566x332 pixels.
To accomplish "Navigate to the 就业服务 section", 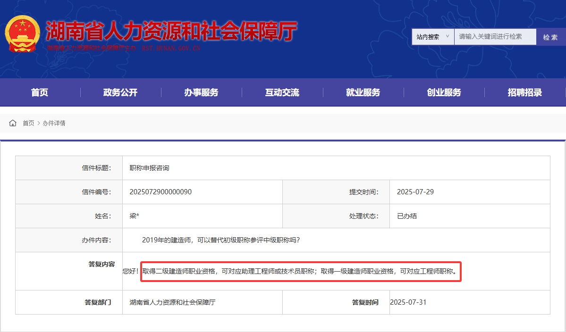I will (363, 92).
